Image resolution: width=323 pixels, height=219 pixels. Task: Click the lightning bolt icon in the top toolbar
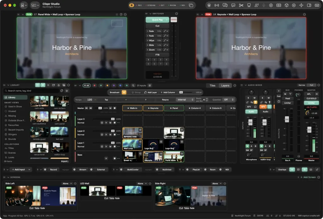point(271,5)
